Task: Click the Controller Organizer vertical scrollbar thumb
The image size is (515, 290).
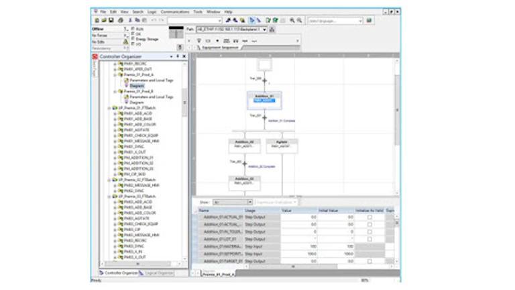Action: click(184, 102)
